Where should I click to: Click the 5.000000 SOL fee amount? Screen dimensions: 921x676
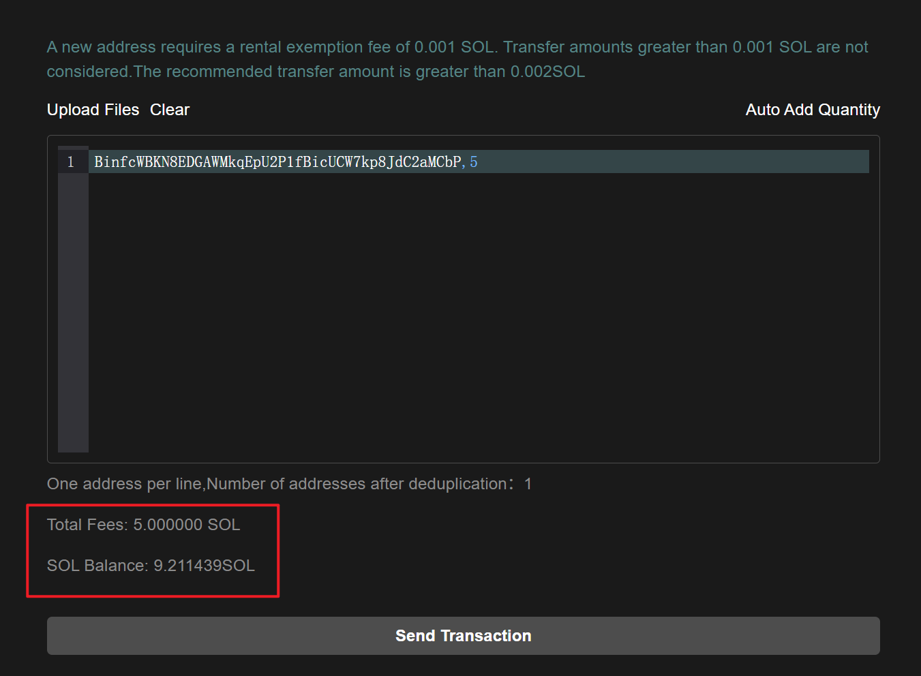point(186,525)
